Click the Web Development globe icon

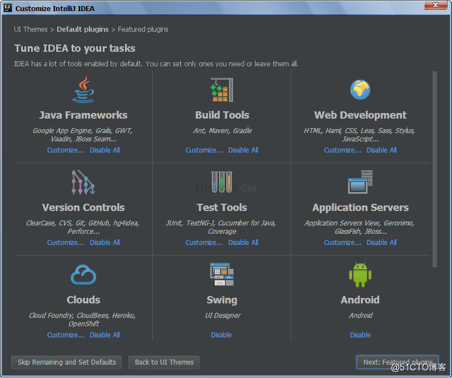click(x=360, y=90)
